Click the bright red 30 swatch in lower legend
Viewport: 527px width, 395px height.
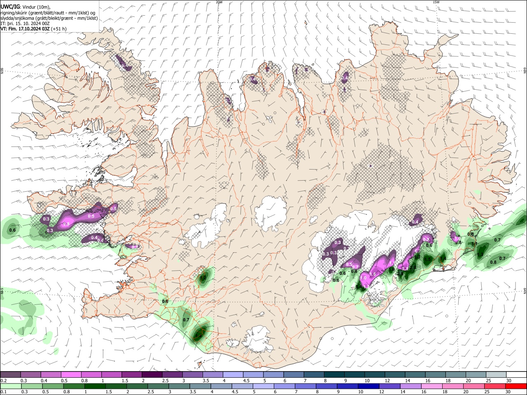pos(516,386)
